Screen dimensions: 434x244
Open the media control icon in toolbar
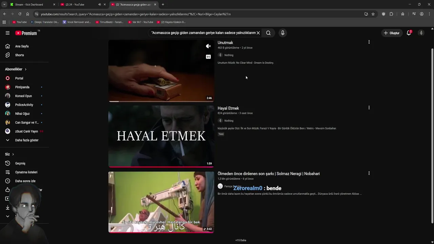click(x=414, y=14)
